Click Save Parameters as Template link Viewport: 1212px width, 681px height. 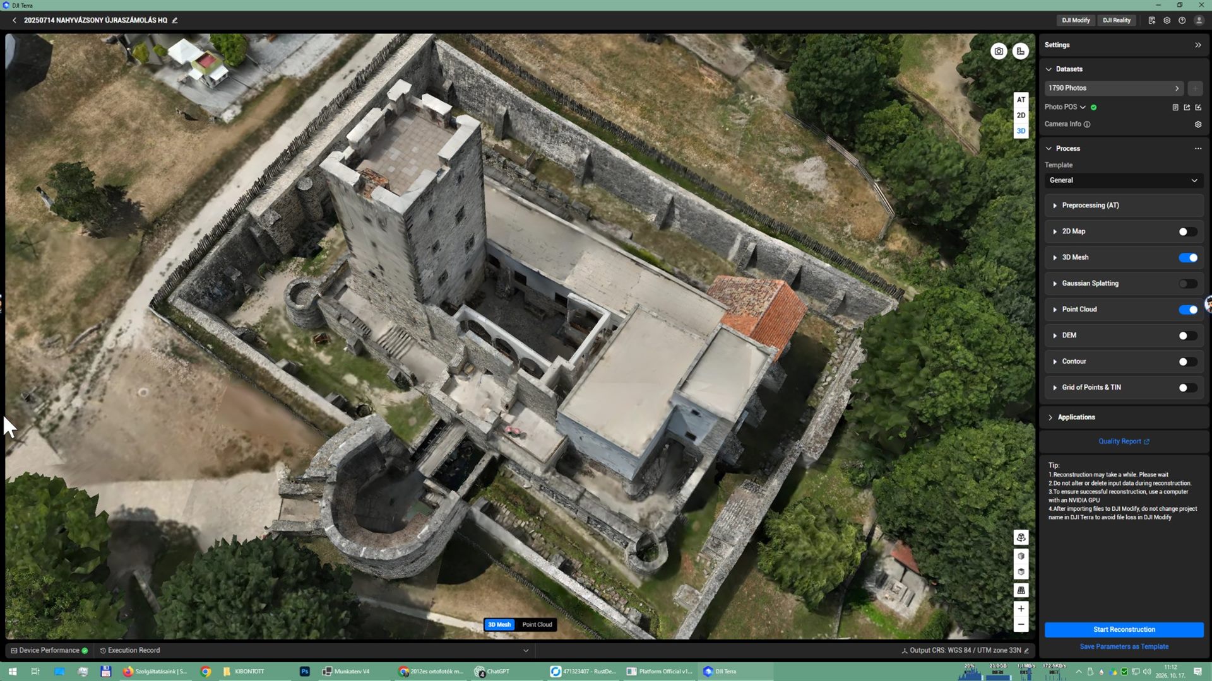coord(1124,646)
